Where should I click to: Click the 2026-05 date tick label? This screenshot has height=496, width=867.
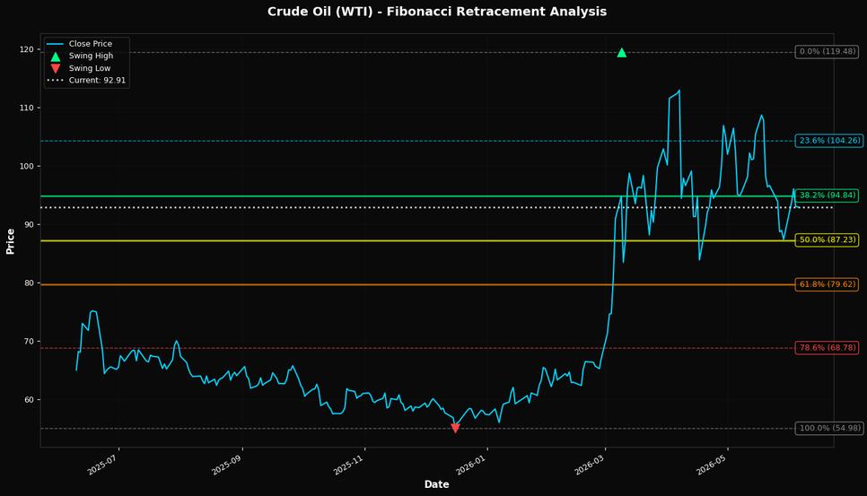point(713,464)
